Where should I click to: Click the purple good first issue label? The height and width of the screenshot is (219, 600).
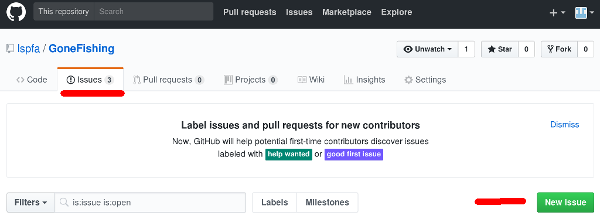tap(353, 155)
